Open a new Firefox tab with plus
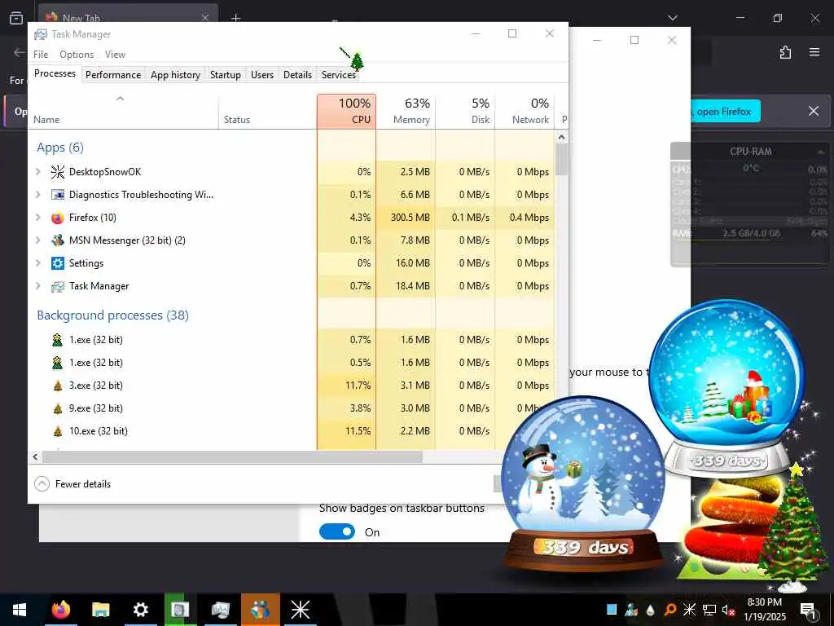Screen dimensions: 834x626 click(x=235, y=18)
